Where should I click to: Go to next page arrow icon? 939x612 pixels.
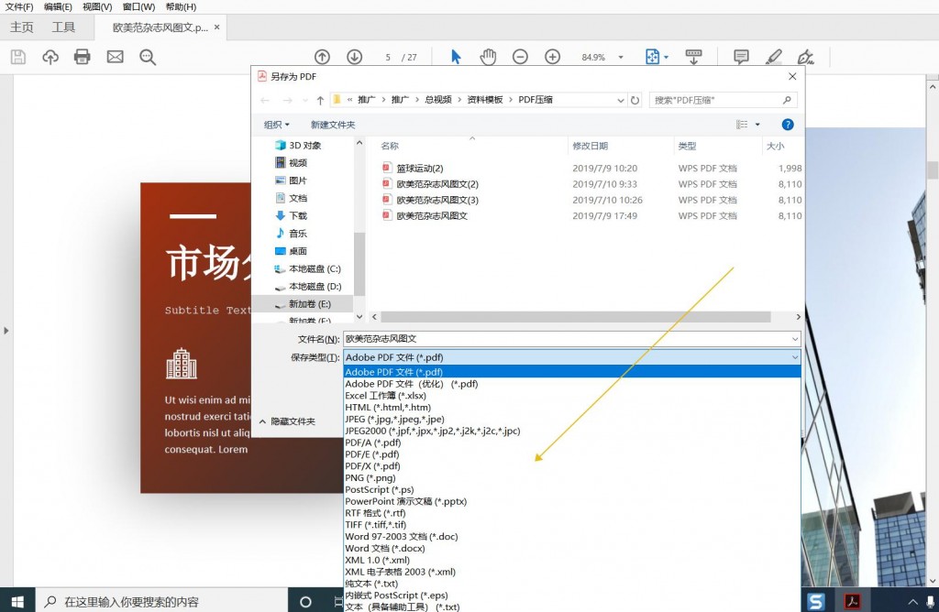tap(355, 57)
